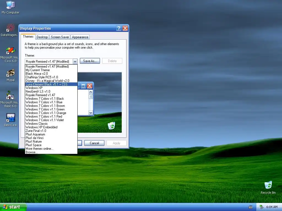Choose More themes online... entry
The image size is (282, 211).
(51, 149)
